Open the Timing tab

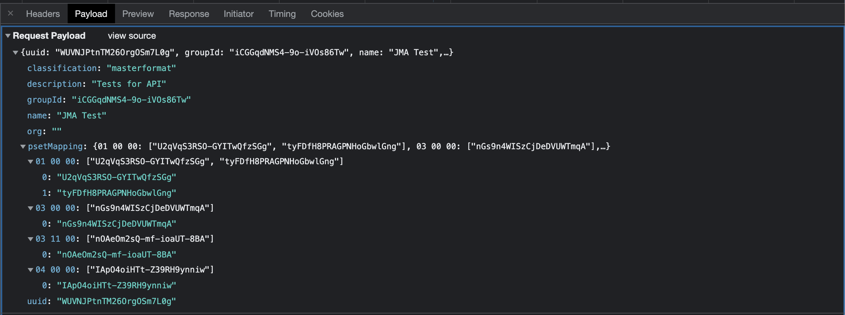point(282,14)
